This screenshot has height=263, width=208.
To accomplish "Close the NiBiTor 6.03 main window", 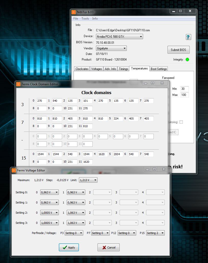I will [x=190, y=11].
